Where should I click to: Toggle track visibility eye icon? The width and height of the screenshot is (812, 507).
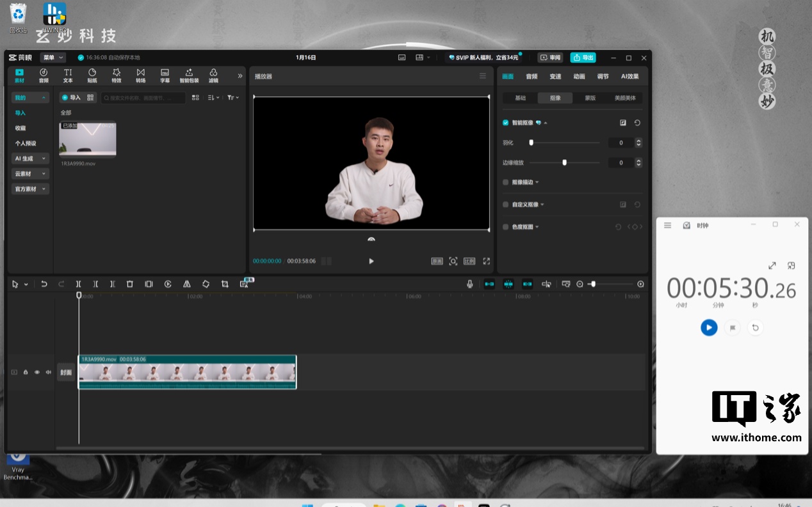tap(37, 372)
